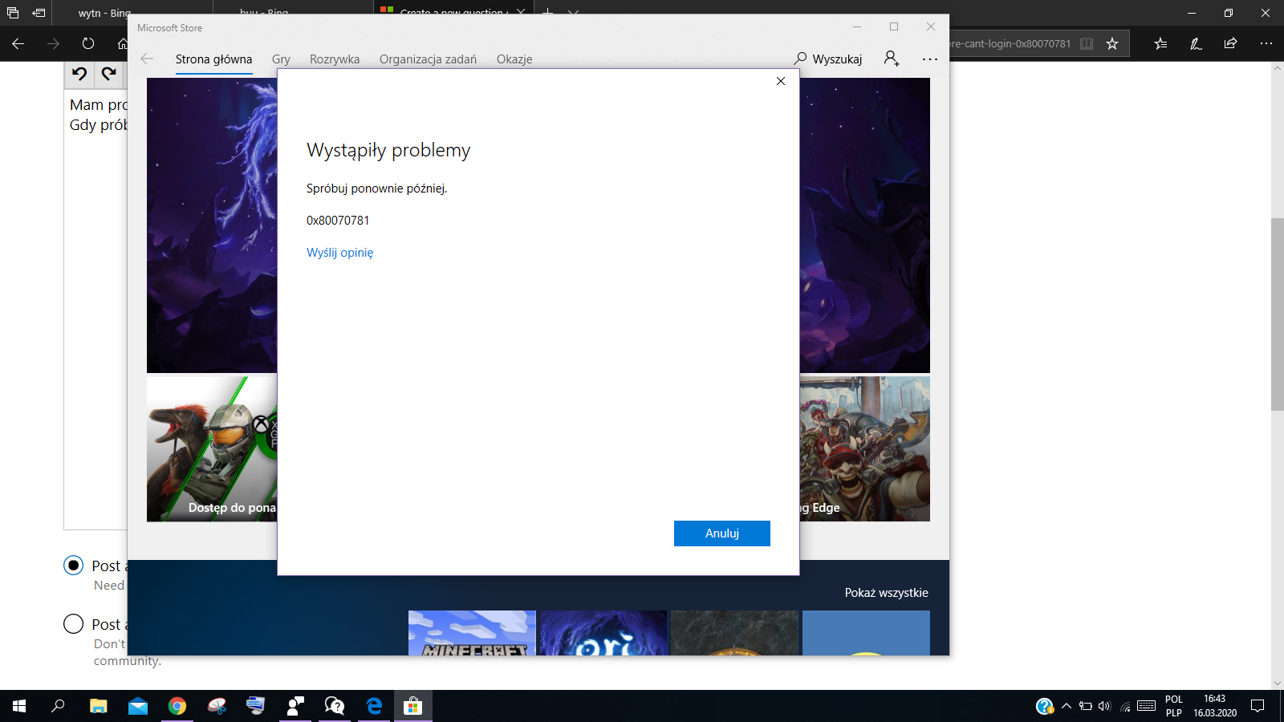
Task: Click the Edge share icon
Action: pos(1230,43)
